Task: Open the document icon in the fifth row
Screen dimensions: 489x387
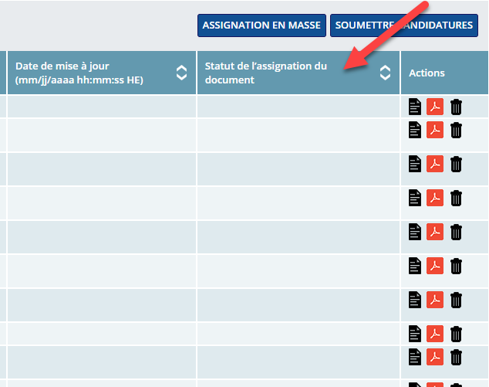Action: pos(415,232)
